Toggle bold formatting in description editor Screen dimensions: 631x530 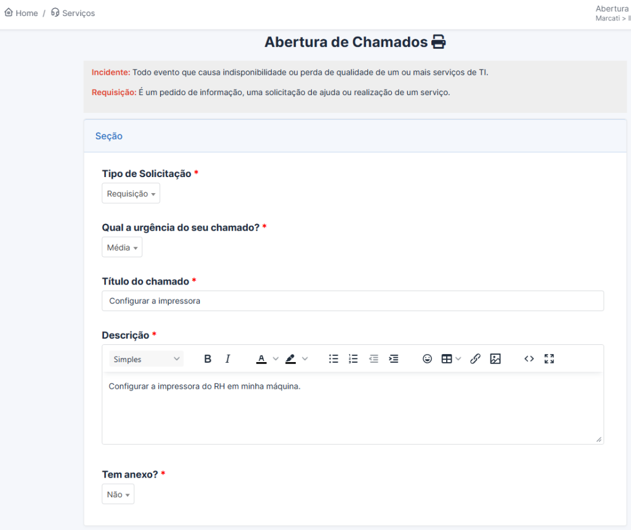(x=208, y=359)
